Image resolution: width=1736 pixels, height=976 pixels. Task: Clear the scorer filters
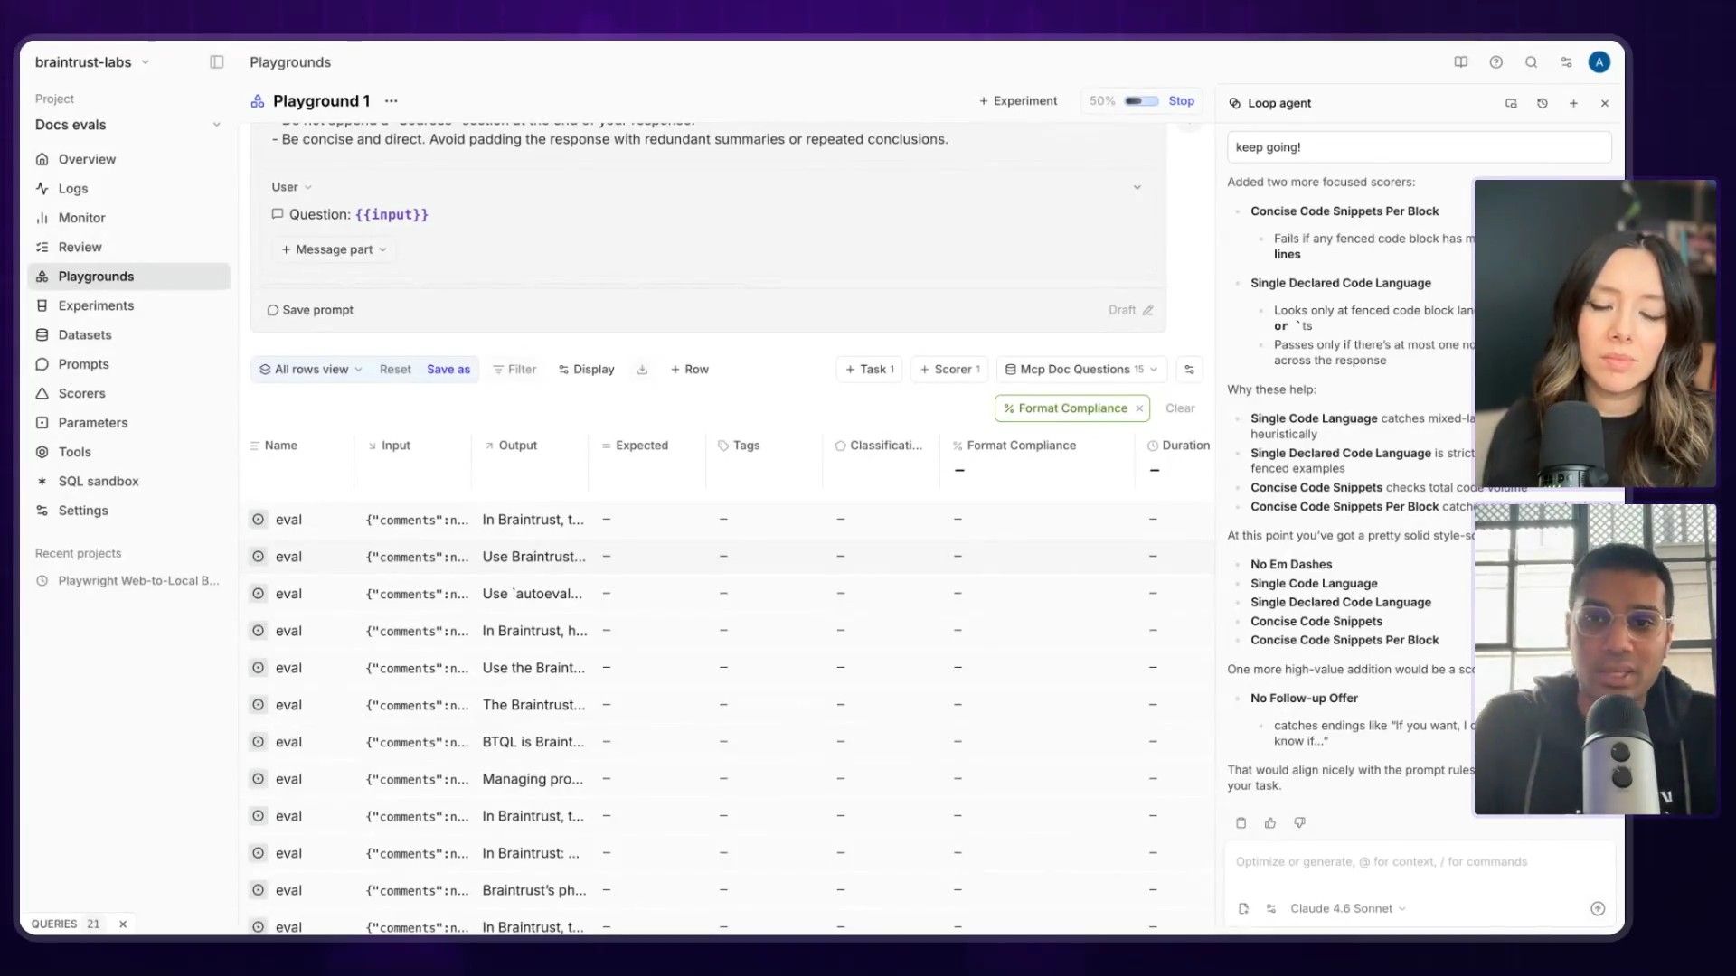(x=1180, y=408)
